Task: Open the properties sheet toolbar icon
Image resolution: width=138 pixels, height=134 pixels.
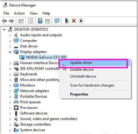Action: coord(30,21)
